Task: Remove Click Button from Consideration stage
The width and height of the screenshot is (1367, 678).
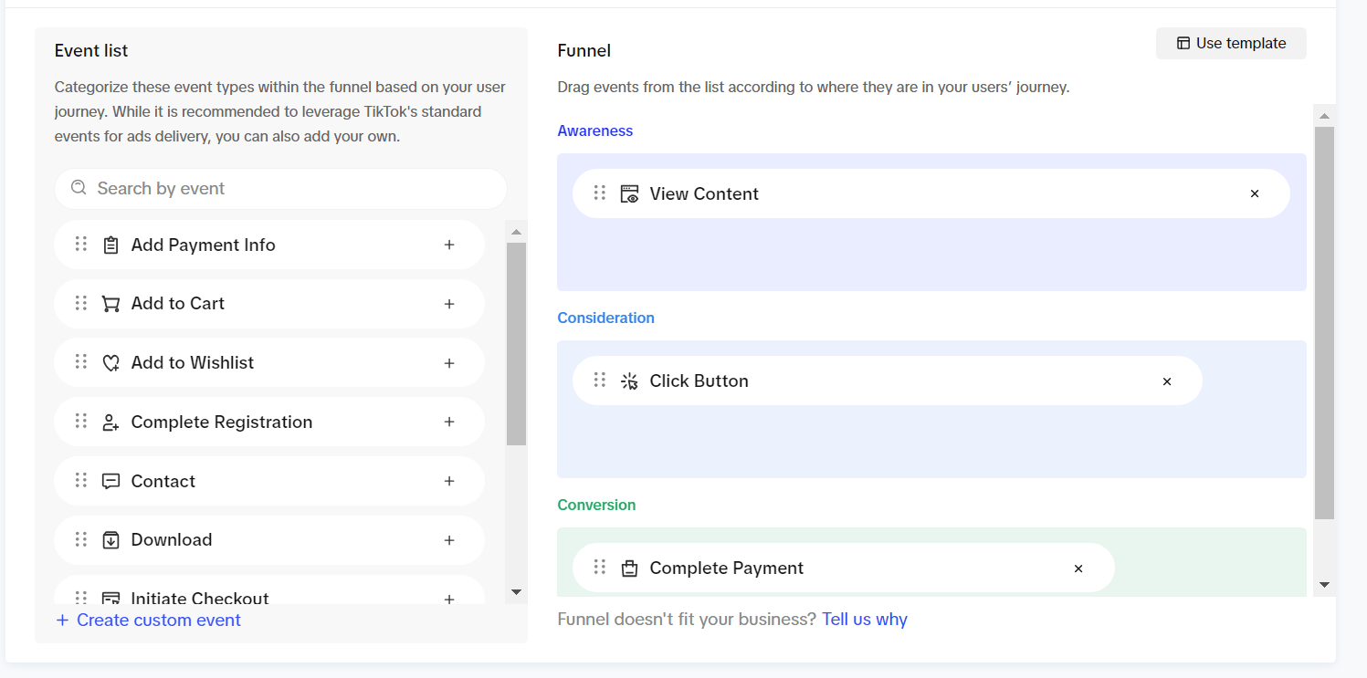Action: coord(1166,381)
